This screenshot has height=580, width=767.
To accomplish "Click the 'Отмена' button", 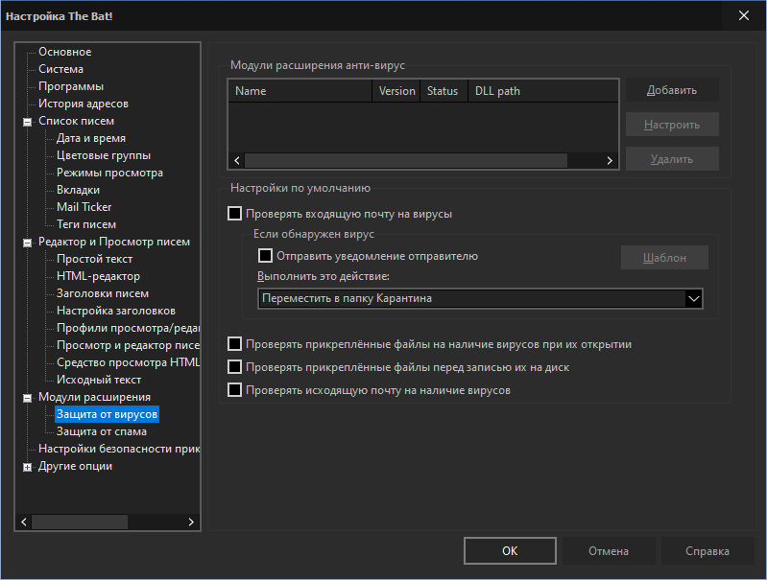I will (609, 550).
